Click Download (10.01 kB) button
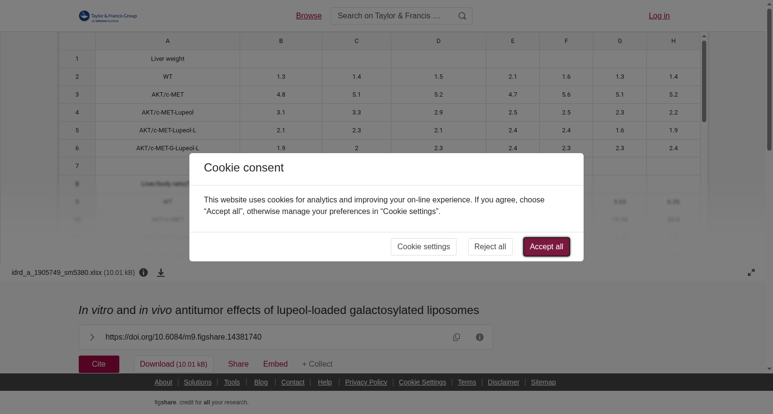 pyautogui.click(x=173, y=364)
